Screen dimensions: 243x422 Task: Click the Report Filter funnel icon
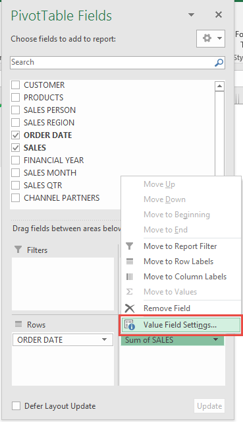pos(130,246)
